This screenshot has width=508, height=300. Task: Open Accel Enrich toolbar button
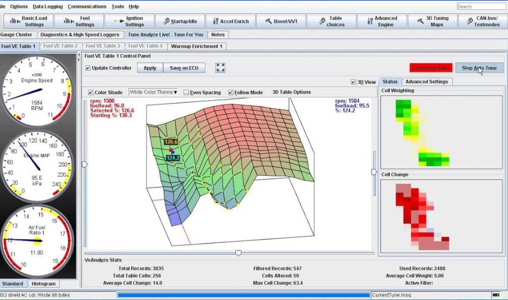[x=230, y=21]
